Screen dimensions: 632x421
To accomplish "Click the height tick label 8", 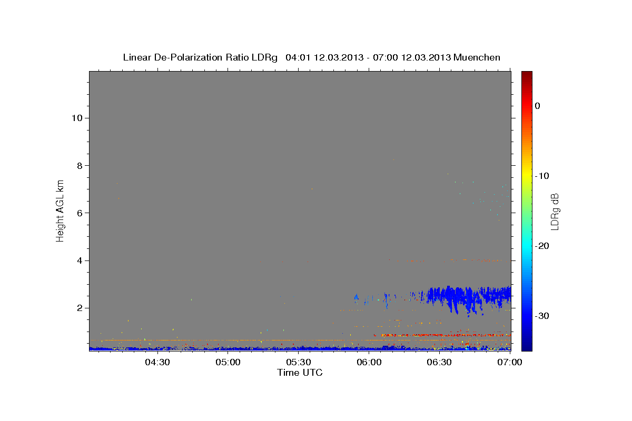I will coord(78,165).
